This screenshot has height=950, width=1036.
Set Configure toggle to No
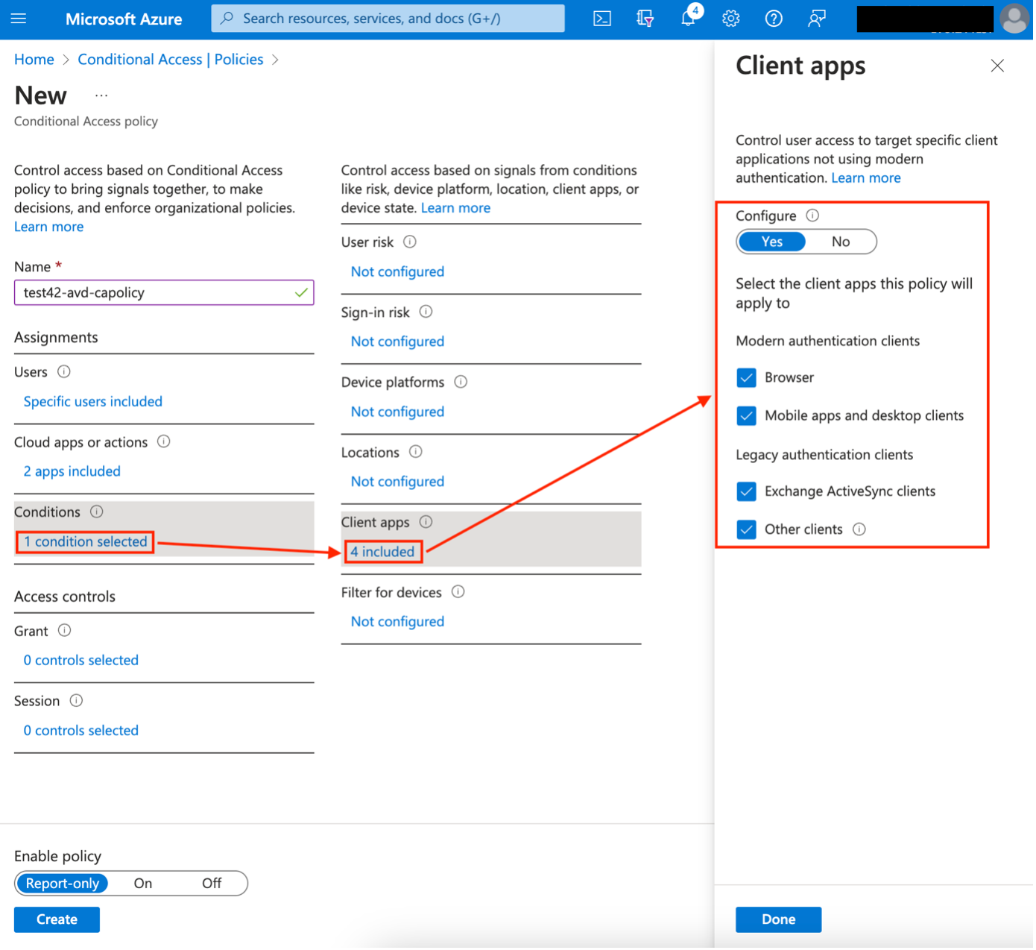click(x=840, y=242)
